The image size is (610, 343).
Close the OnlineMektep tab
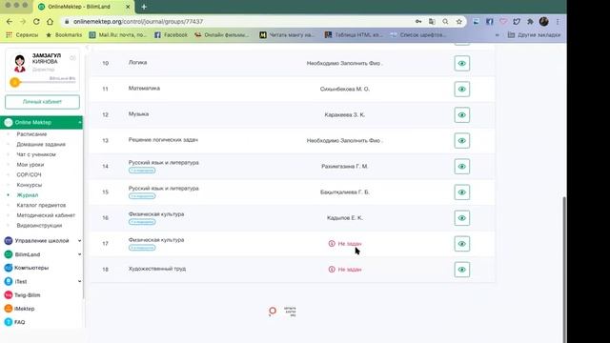point(128,7)
